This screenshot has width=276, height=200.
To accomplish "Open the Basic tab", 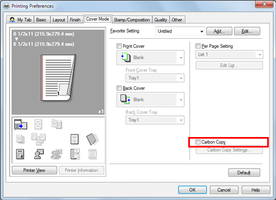I will [41, 20].
